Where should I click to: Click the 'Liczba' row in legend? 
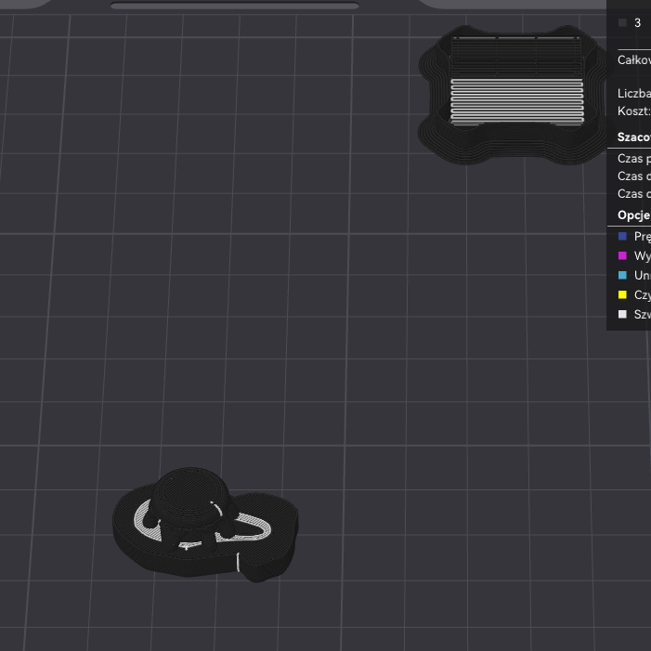click(x=633, y=94)
